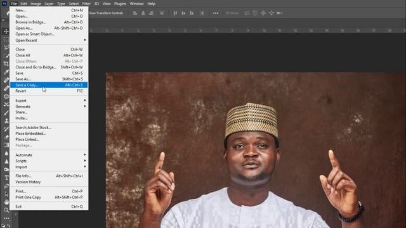Choose Open as Smart Object...
406x228 pixels.
(49, 34)
